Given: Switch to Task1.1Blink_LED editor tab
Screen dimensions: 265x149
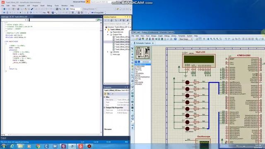Looking at the screenshot, I should (x=21, y=17).
